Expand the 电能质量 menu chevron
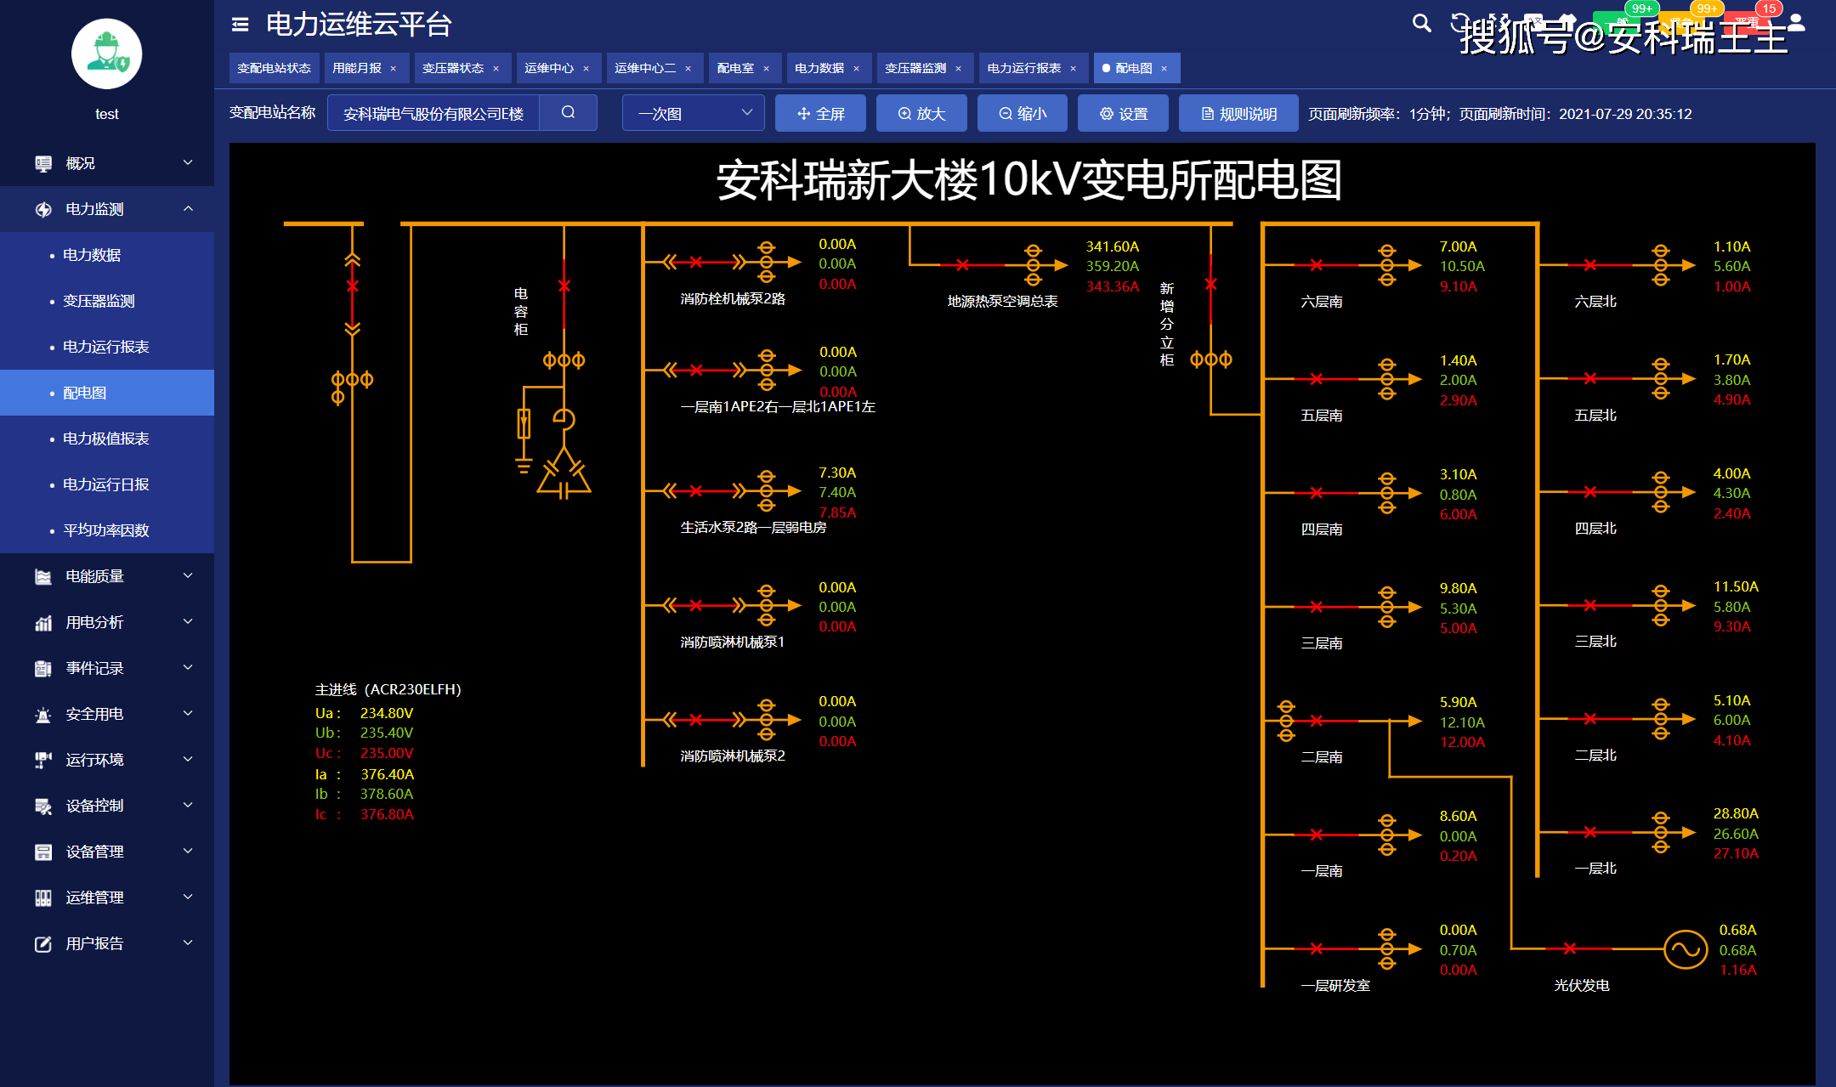 (188, 575)
